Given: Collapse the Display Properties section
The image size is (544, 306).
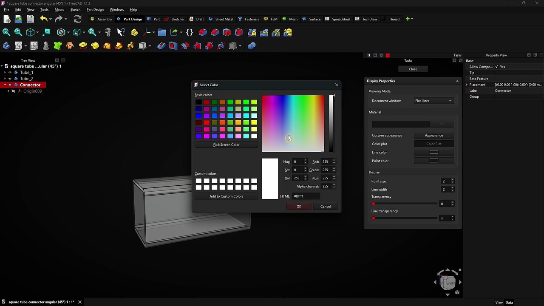Looking at the screenshot, I should [x=457, y=81].
